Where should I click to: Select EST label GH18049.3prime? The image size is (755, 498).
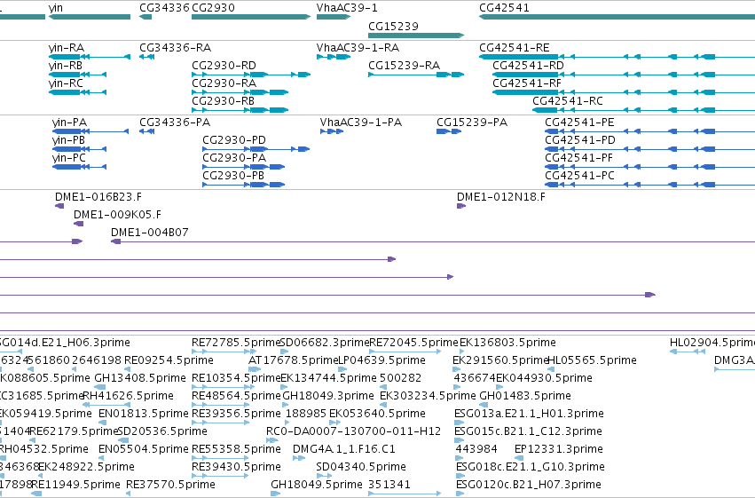[x=328, y=396]
